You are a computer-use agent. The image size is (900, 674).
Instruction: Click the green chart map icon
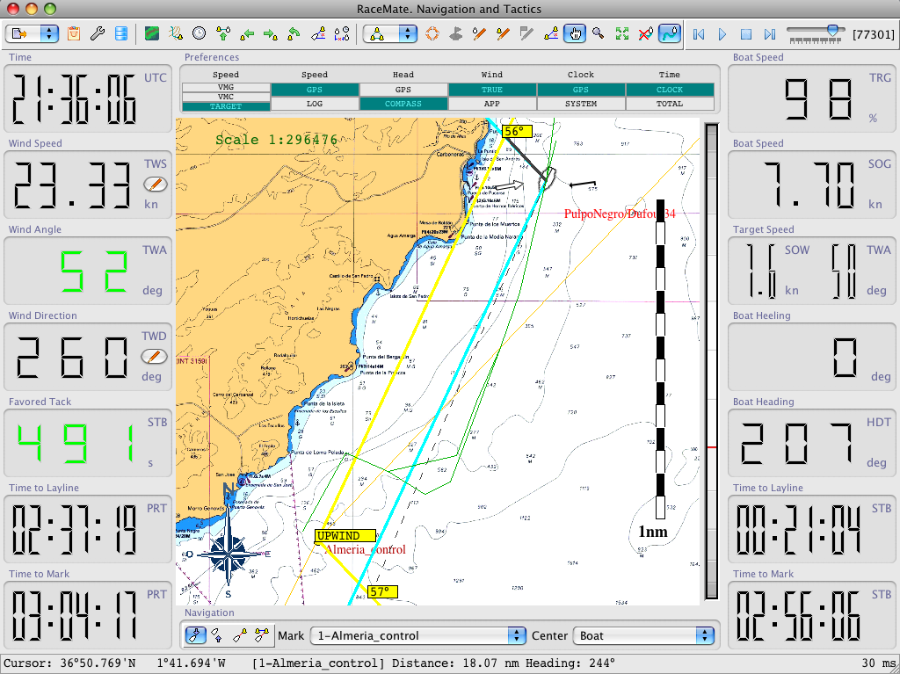pos(152,33)
